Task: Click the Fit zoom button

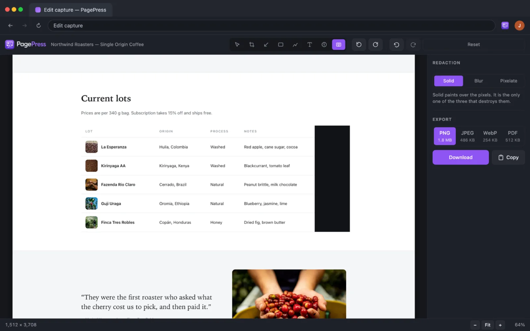Action: (x=488, y=325)
